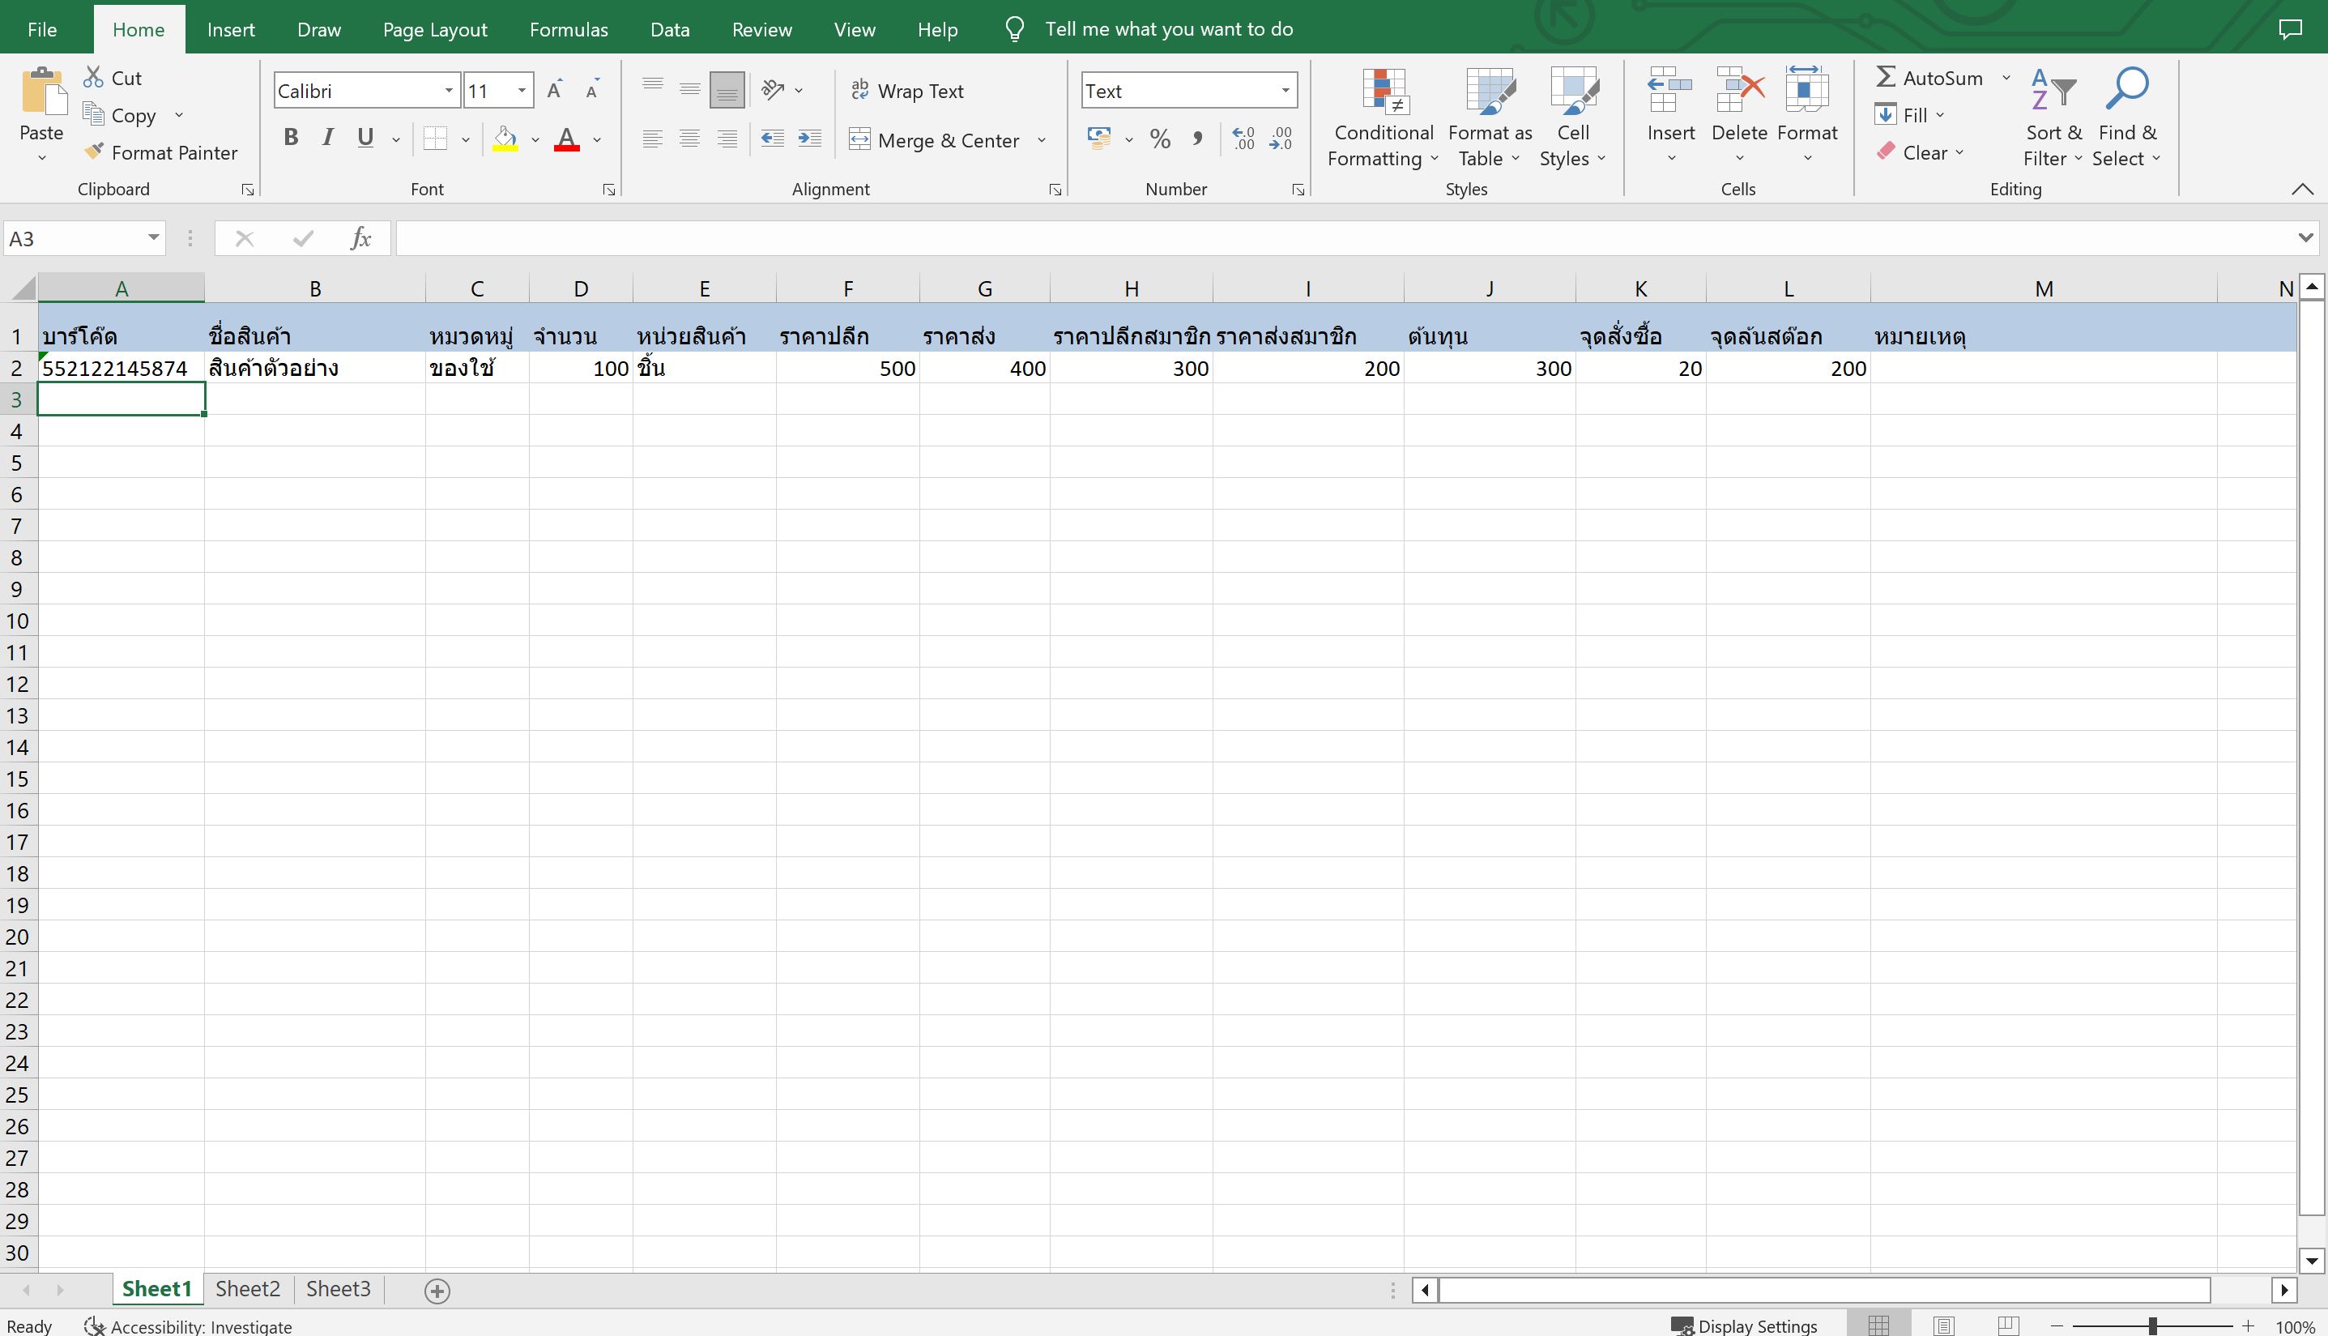Switch to the Data tab
Screen dimensions: 2328x1336
click(x=670, y=29)
